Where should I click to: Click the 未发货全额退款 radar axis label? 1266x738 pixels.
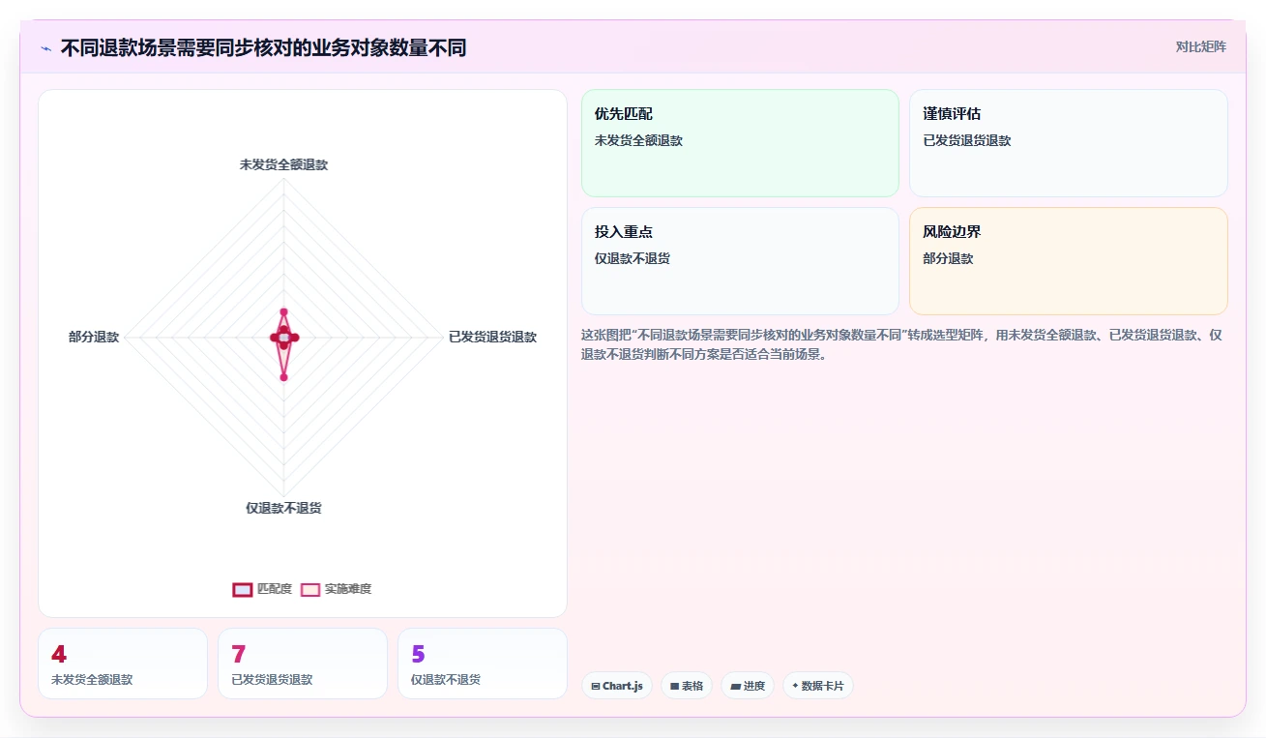point(283,164)
